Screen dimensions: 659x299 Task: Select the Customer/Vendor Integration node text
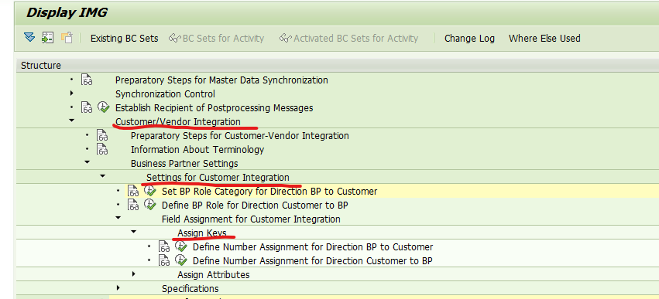tap(178, 121)
